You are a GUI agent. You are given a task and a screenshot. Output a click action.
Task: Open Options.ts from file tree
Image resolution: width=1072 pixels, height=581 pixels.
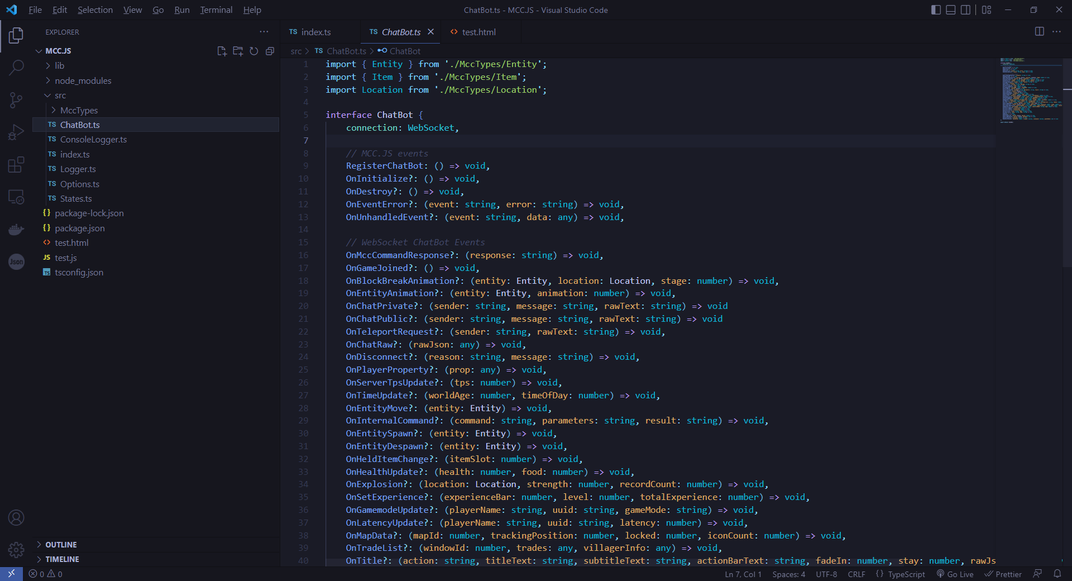pos(156,184)
